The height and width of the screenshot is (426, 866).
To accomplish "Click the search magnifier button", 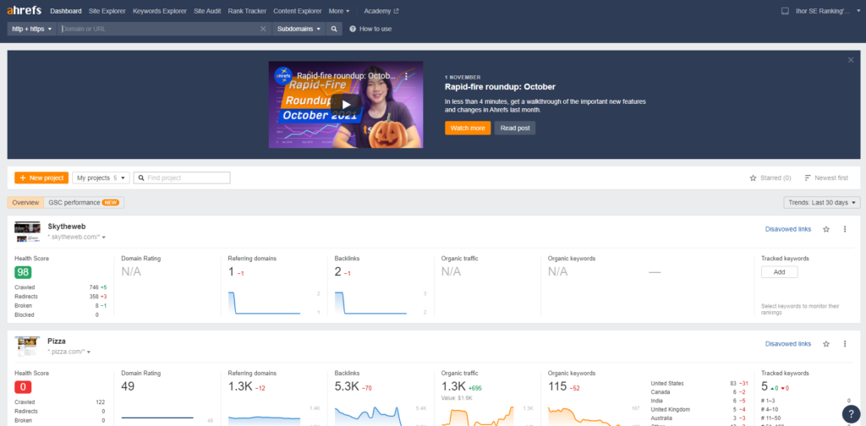I will click(334, 29).
